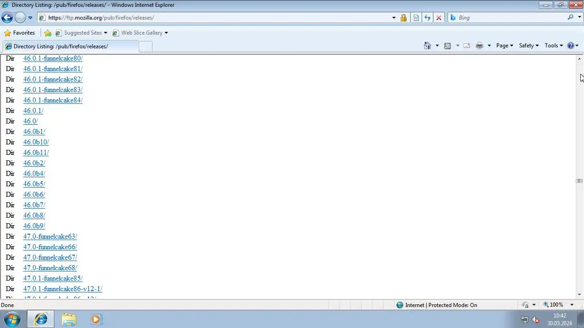This screenshot has height=328, width=584.
Task: Click the vertical scrollbar down arrow
Action: 579,295
